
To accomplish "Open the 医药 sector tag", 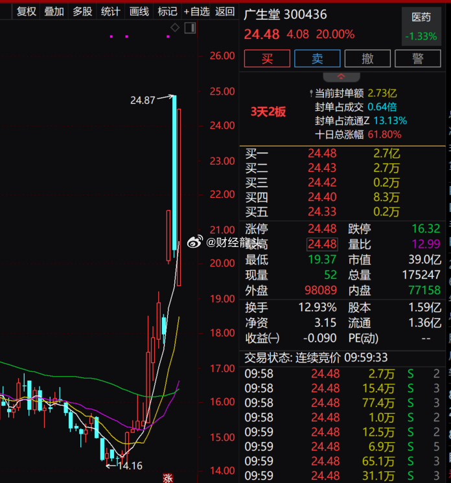I will (421, 27).
